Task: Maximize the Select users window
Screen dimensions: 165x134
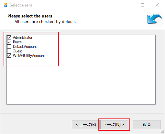Action: click(142, 5)
